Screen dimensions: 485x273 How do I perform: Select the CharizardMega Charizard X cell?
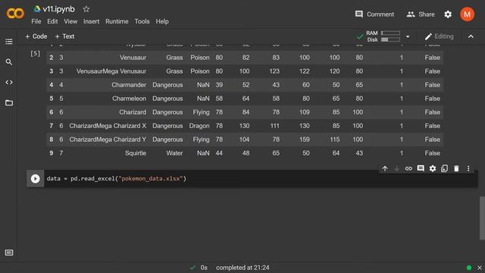pyautogui.click(x=108, y=126)
